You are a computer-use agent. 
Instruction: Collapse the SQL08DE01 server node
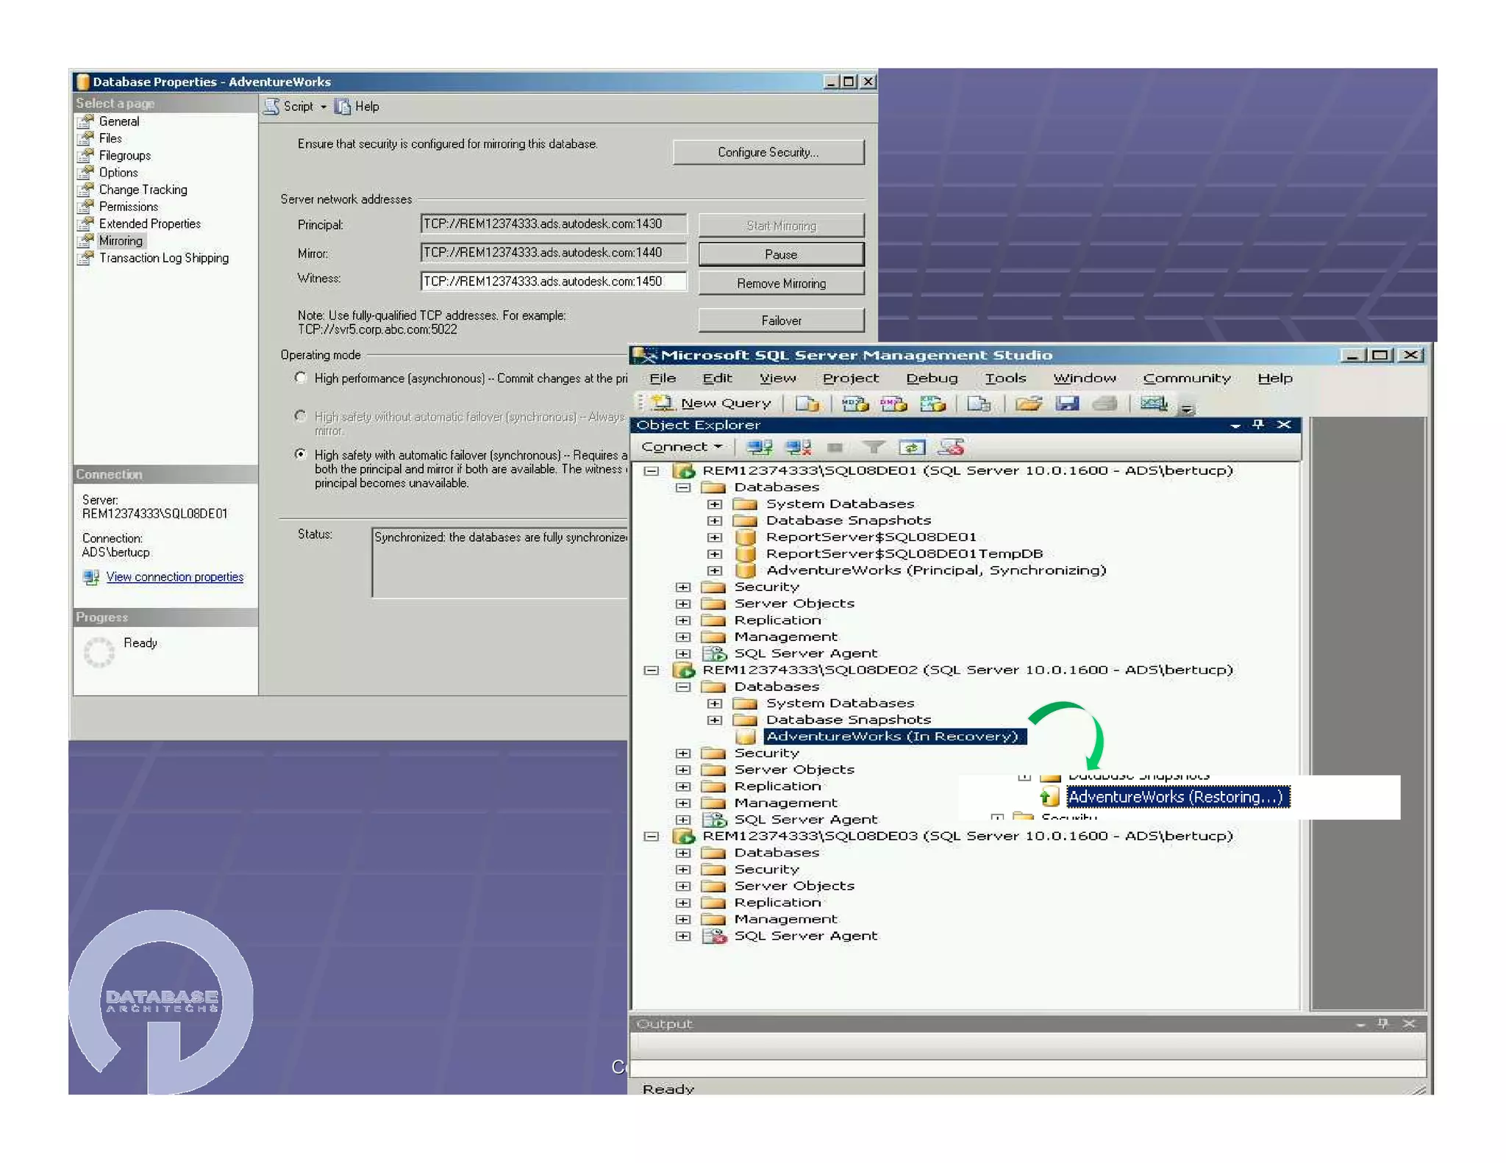[x=651, y=470]
